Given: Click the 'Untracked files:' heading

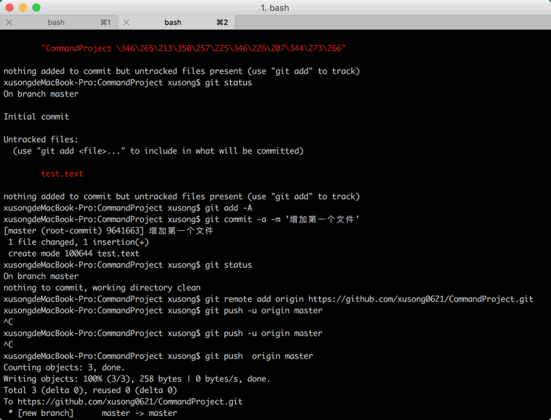Looking at the screenshot, I should click(41, 140).
